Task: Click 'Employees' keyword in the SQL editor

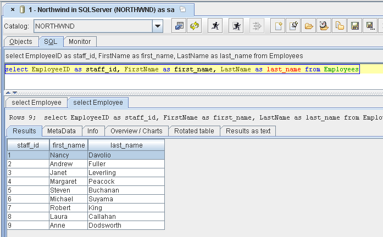Action: coord(341,69)
